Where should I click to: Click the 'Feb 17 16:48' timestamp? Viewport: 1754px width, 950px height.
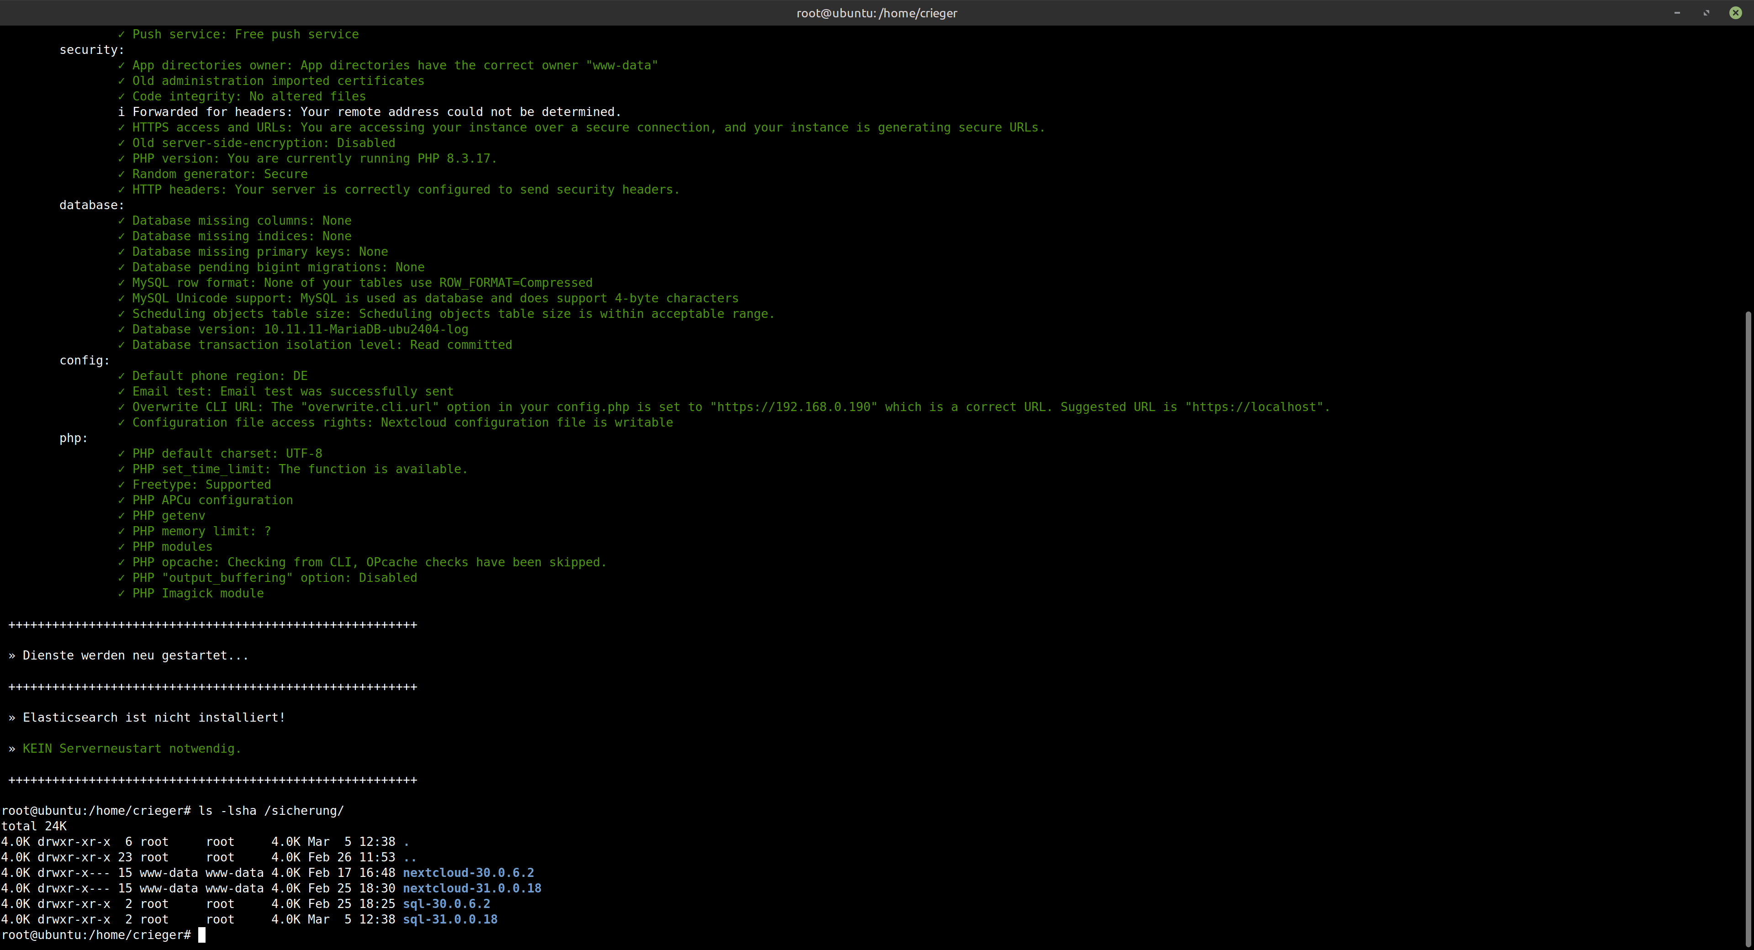pos(351,873)
